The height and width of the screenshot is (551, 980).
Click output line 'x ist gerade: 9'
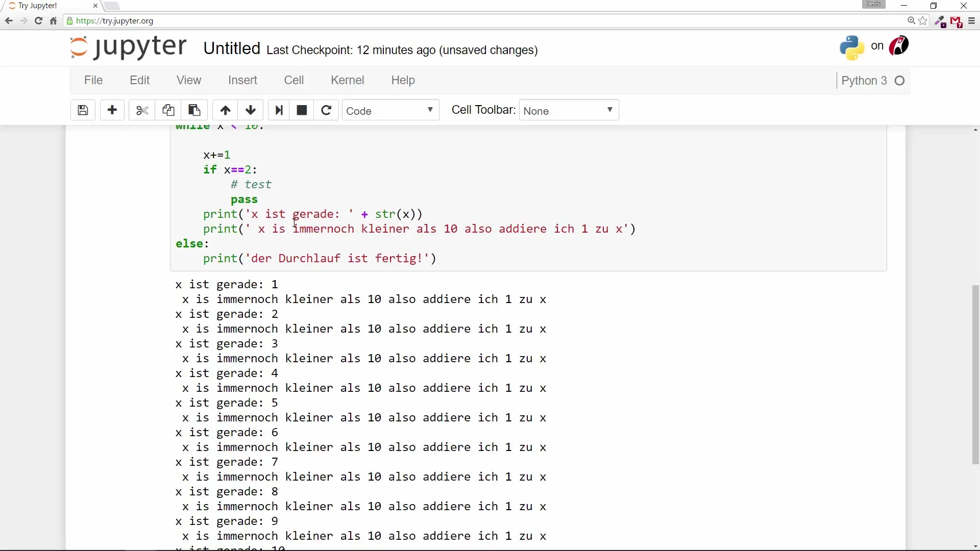pyautogui.click(x=227, y=521)
